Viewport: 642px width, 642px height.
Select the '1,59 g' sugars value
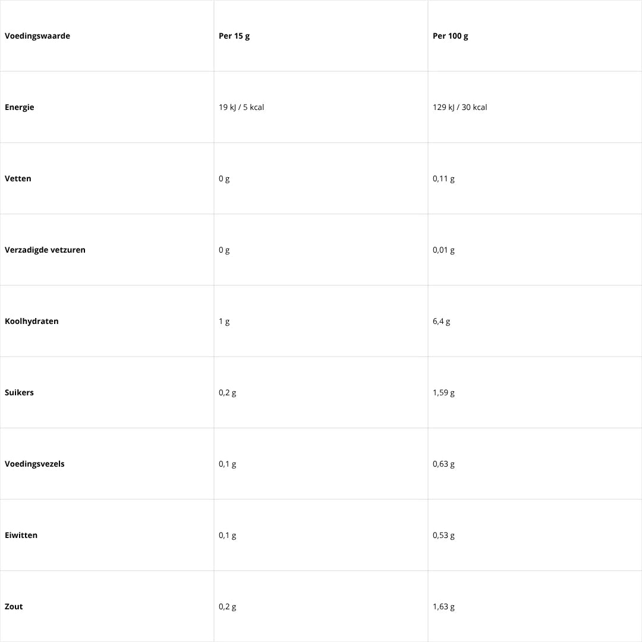coord(443,392)
